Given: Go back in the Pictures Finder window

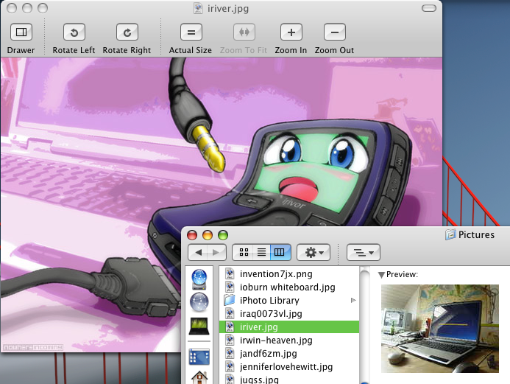Looking at the screenshot, I should (x=198, y=252).
